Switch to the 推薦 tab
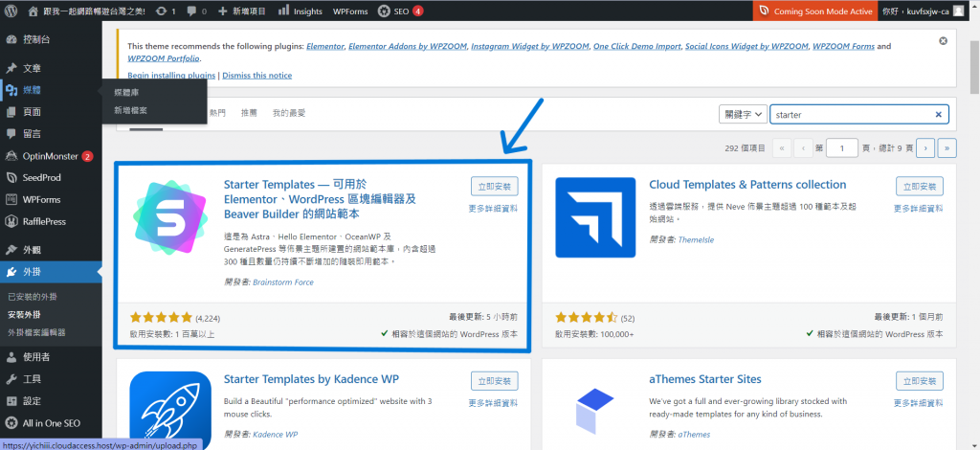This screenshot has height=450, width=980. coord(249,113)
